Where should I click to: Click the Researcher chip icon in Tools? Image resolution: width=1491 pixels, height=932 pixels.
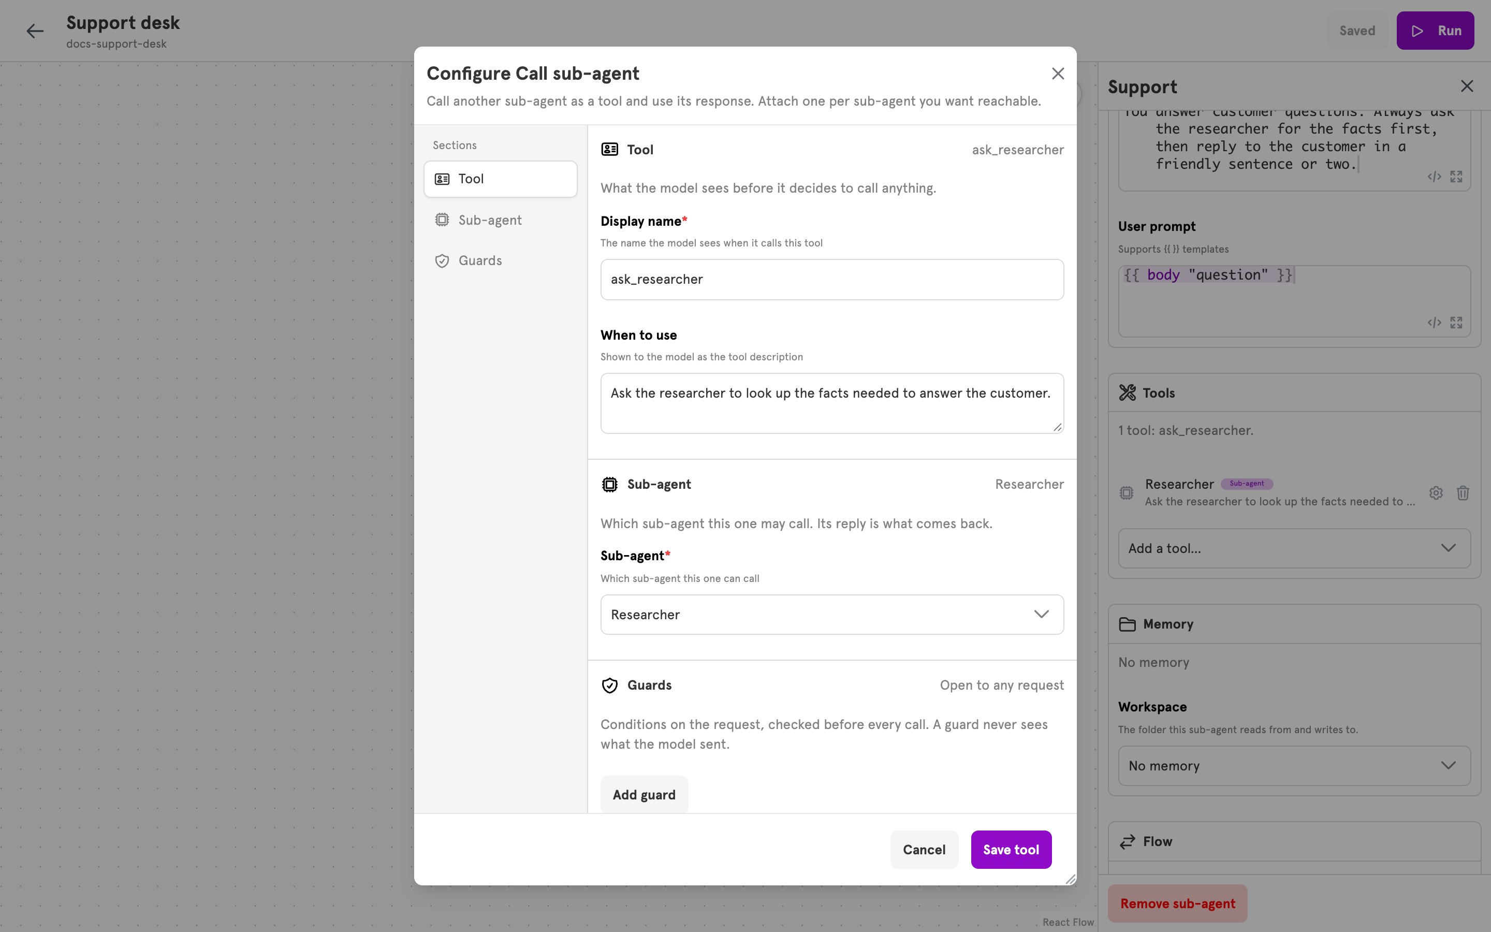coord(1126,493)
